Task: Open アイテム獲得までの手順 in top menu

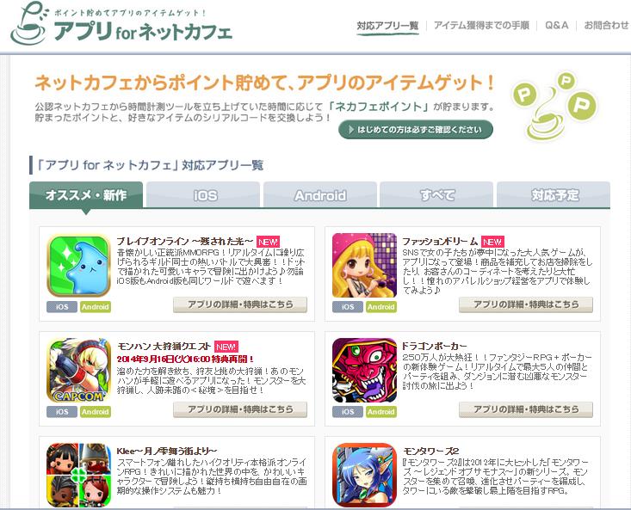Action: click(481, 25)
